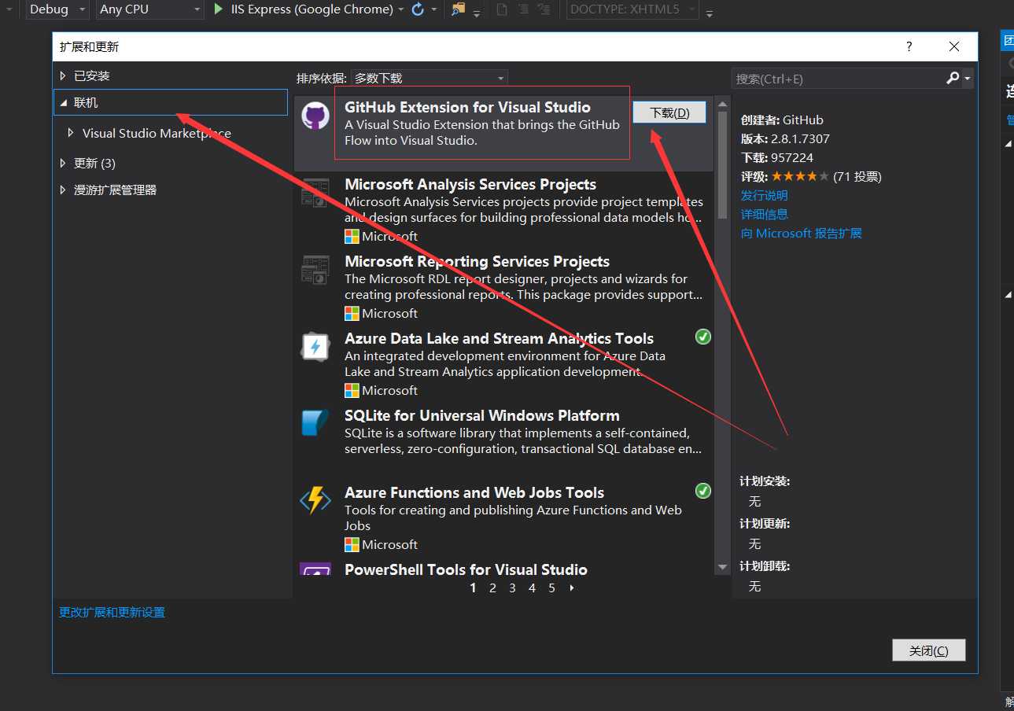Expand the 更新 (3) node
The width and height of the screenshot is (1014, 711).
[64, 163]
